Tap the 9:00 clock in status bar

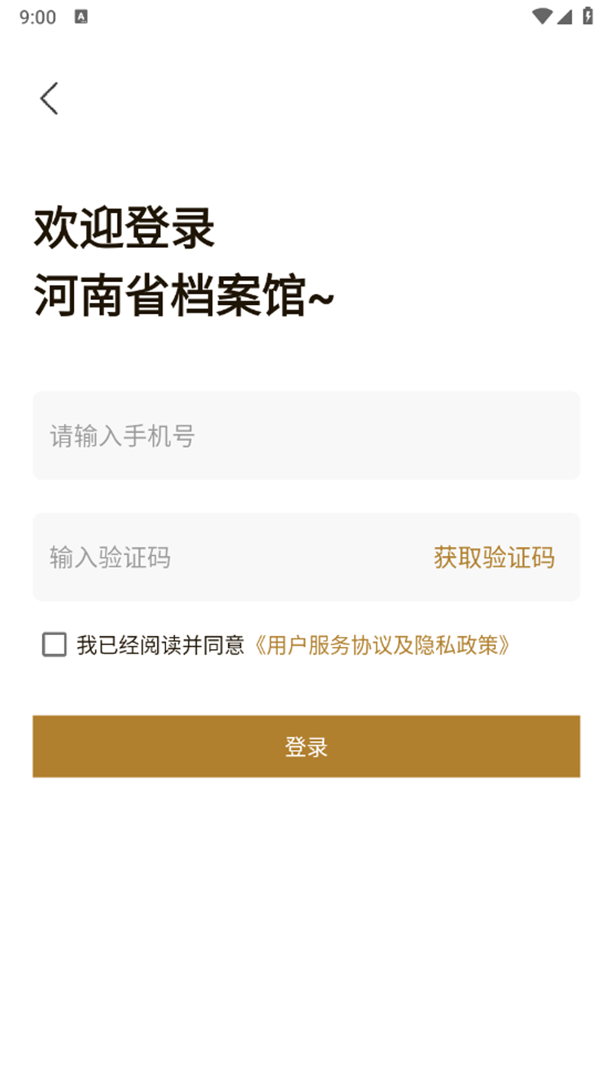[x=37, y=17]
